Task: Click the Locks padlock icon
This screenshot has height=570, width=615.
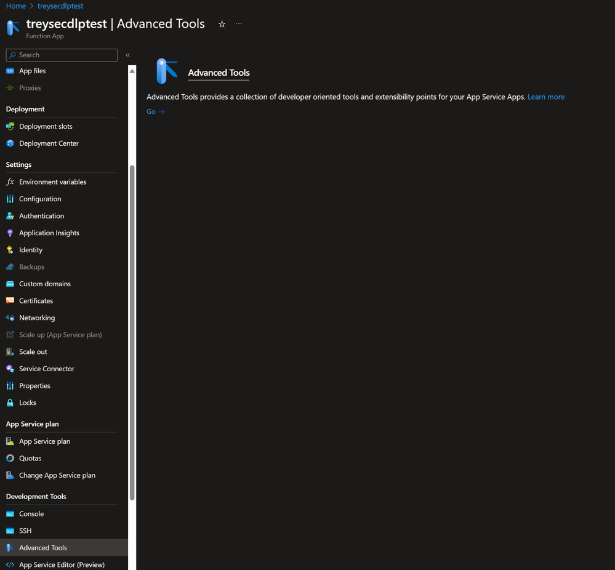Action: tap(10, 403)
